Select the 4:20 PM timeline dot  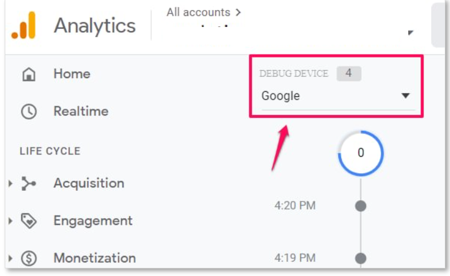[x=361, y=206]
